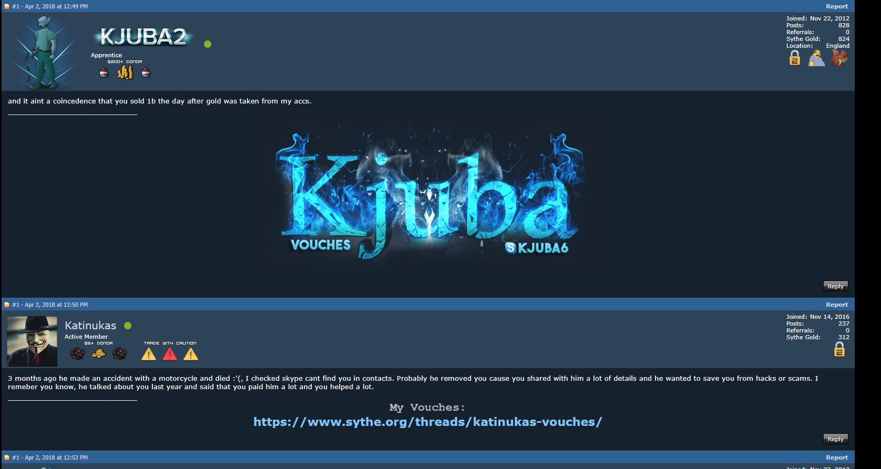The image size is (881, 469).
Task: Click the left easter egg badge under KJUBA2
Action: pyautogui.click(x=104, y=72)
